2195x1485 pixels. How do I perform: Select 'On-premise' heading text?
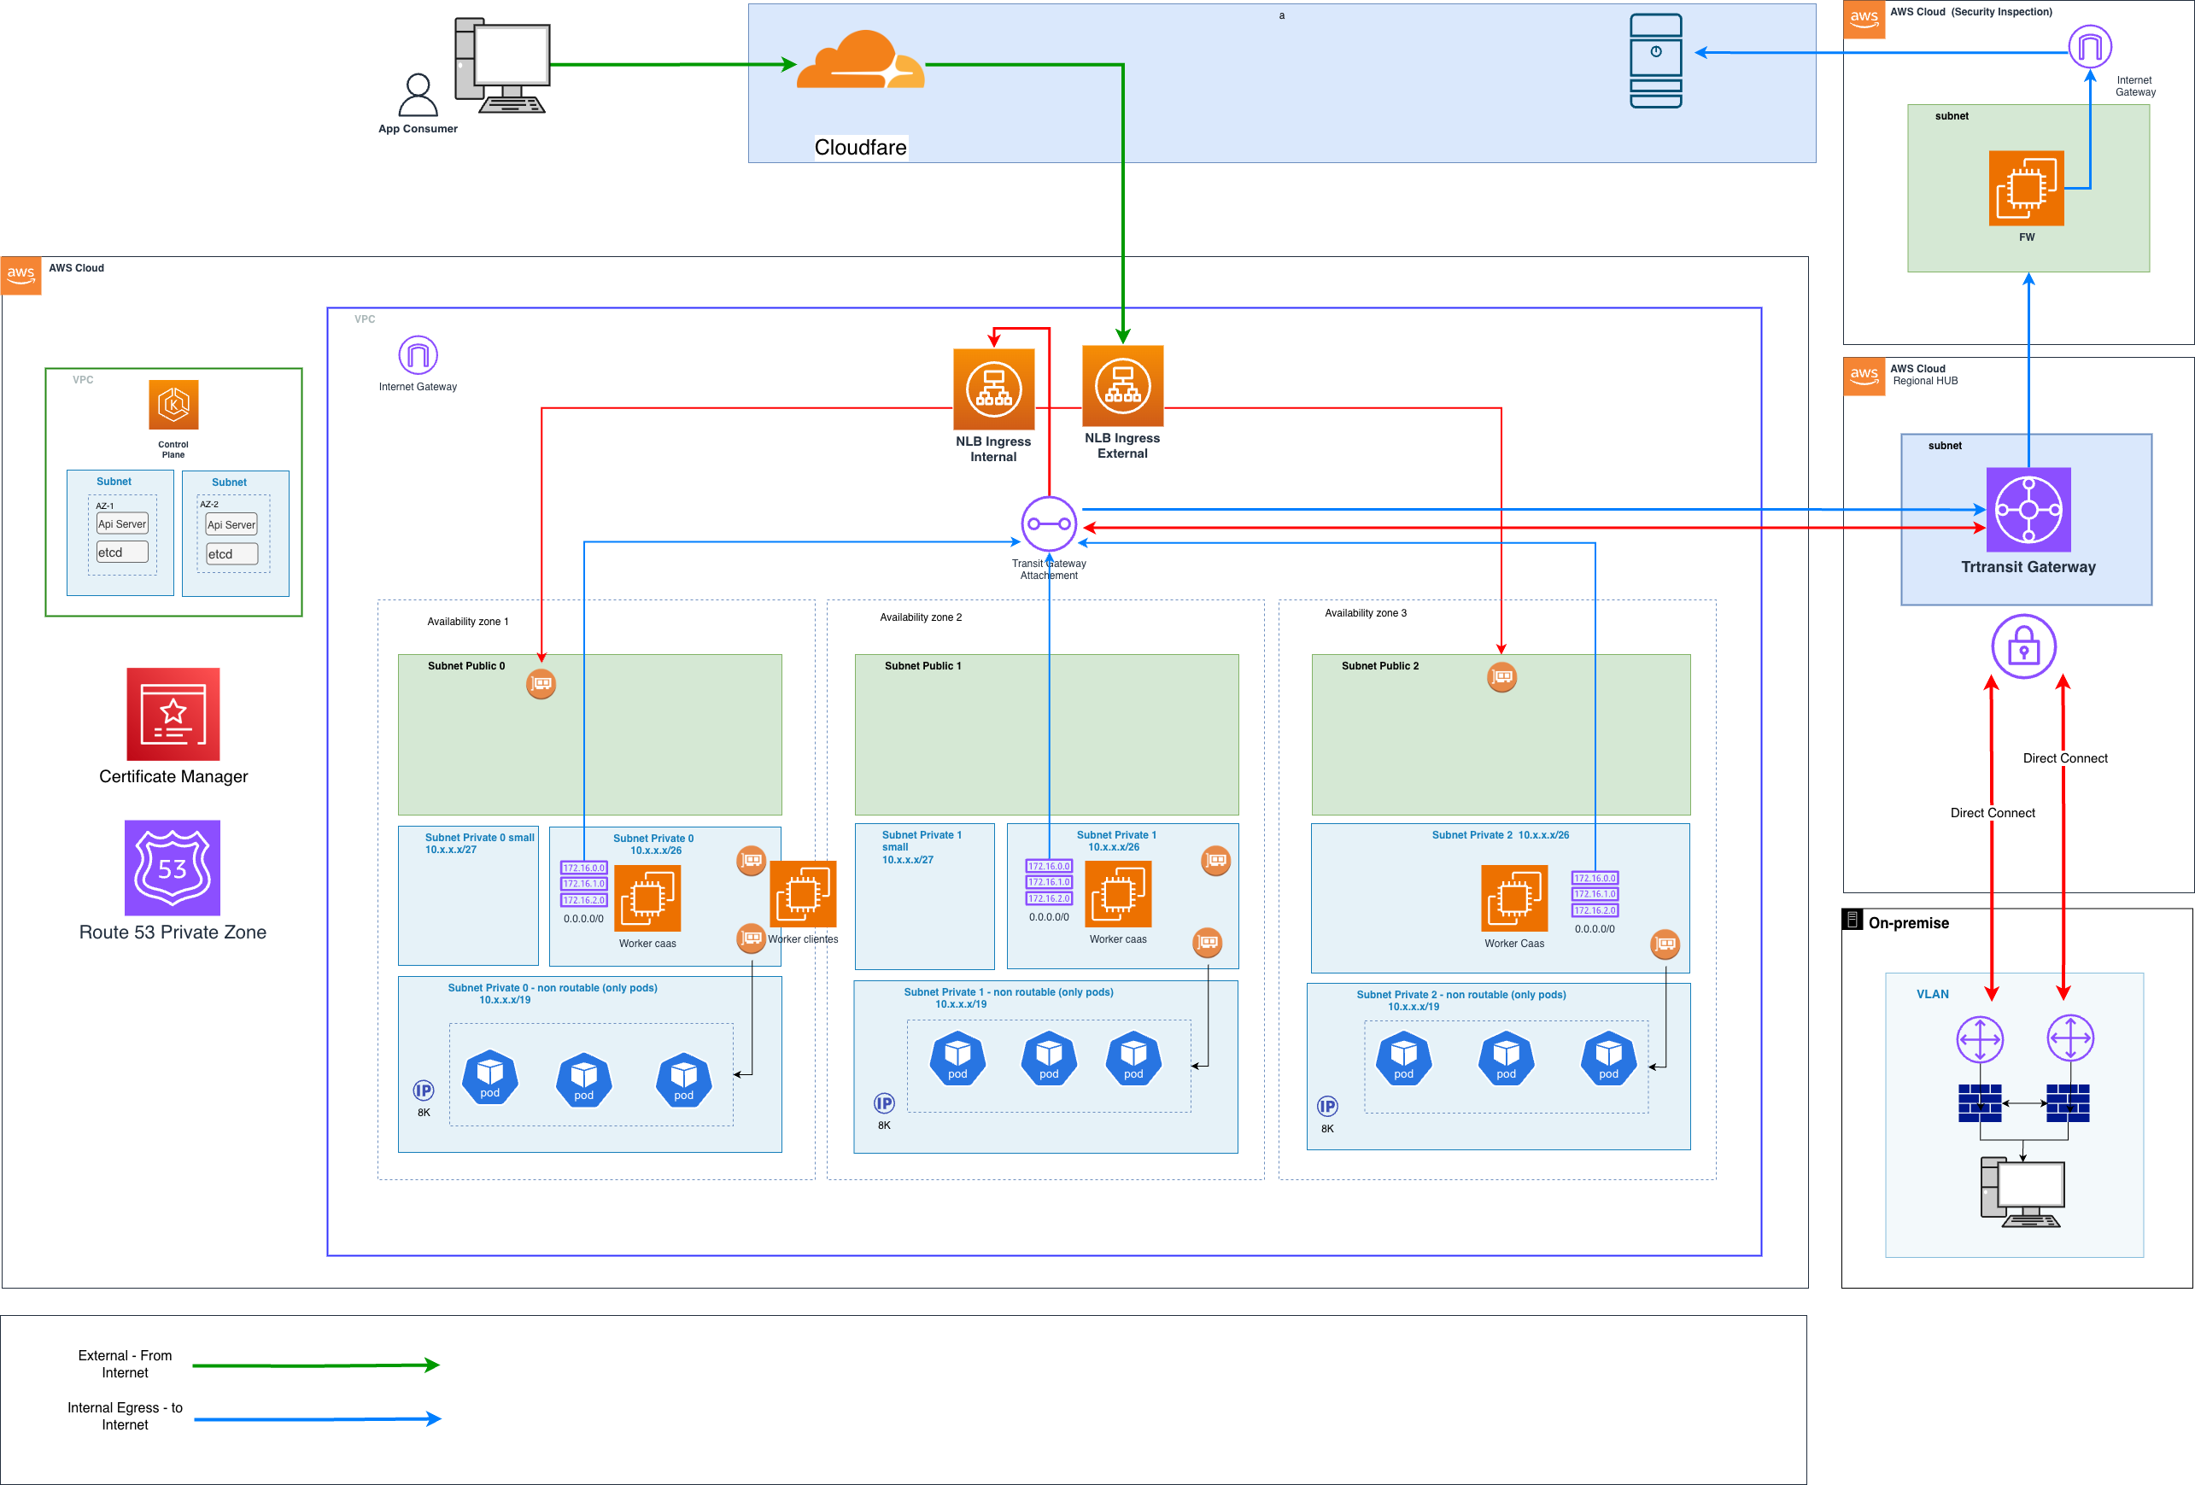pyautogui.click(x=1908, y=922)
